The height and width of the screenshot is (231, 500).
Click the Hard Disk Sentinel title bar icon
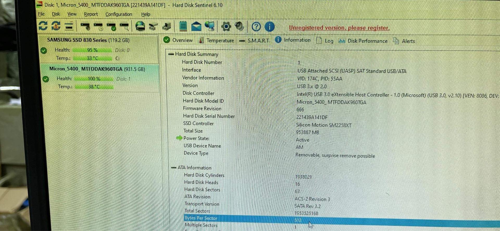(x=39, y=4)
